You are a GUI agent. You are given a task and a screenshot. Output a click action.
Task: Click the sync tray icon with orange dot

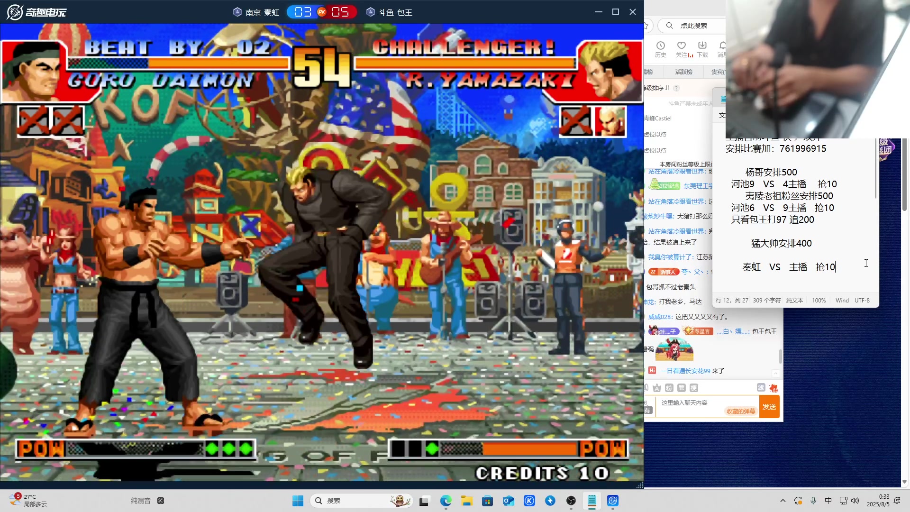(798, 501)
